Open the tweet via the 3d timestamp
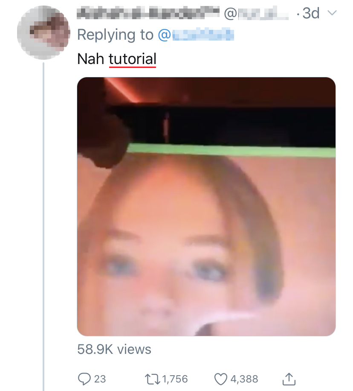 click(310, 14)
